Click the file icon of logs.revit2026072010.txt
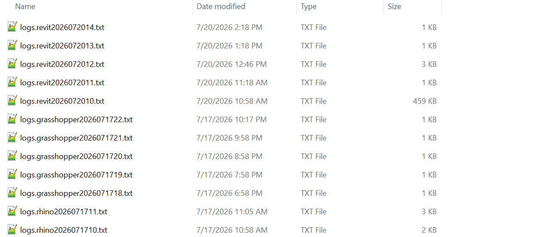Viewport: 537px width, 237px height. coord(12,101)
